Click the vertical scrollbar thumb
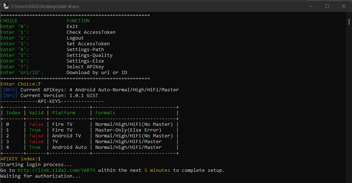Viewport: 352px width, 183px height. 349,22
